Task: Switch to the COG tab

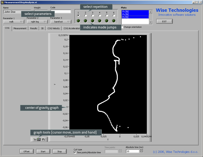Action: [7, 28]
